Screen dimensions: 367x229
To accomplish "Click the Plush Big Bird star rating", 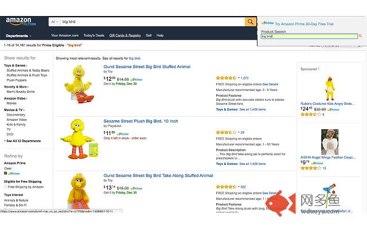I will coord(225,132).
